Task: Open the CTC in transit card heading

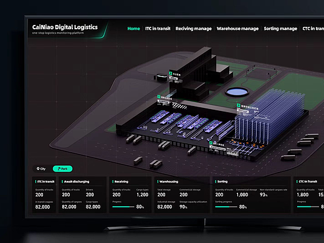Action: pos(308,181)
